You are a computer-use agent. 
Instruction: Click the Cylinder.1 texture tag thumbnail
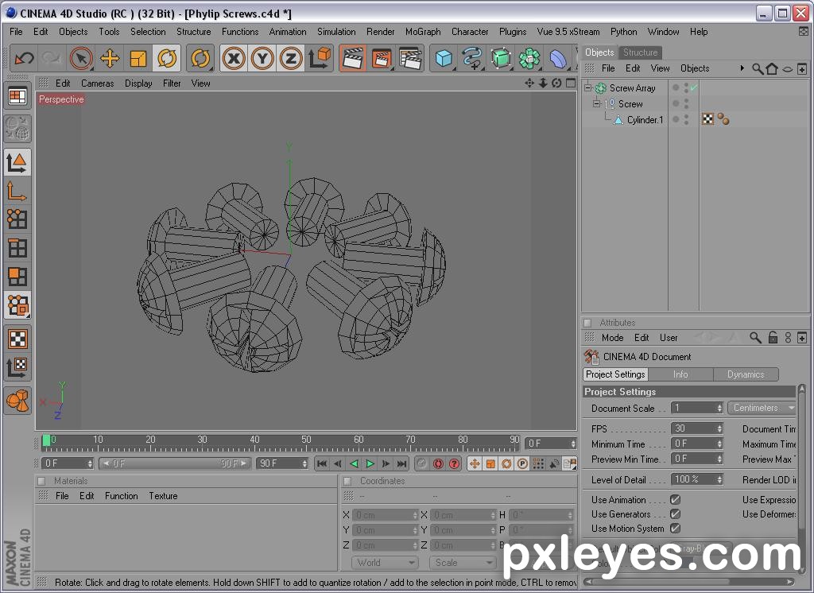tap(707, 119)
